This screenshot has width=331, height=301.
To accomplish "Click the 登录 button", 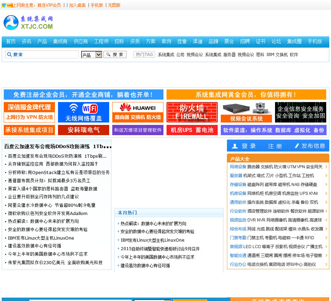I will pyautogui.click(x=244, y=146).
